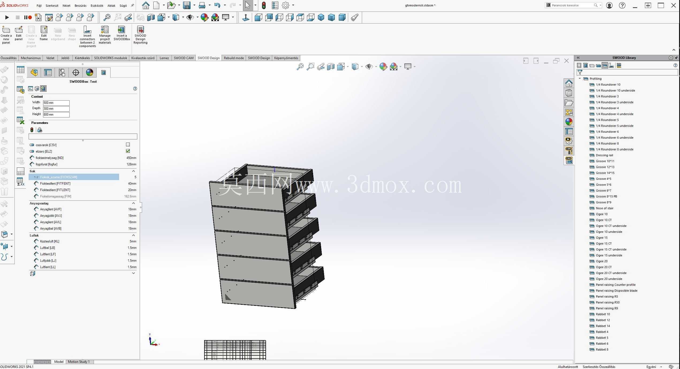Click the SWOODBox help question icon

point(135,89)
